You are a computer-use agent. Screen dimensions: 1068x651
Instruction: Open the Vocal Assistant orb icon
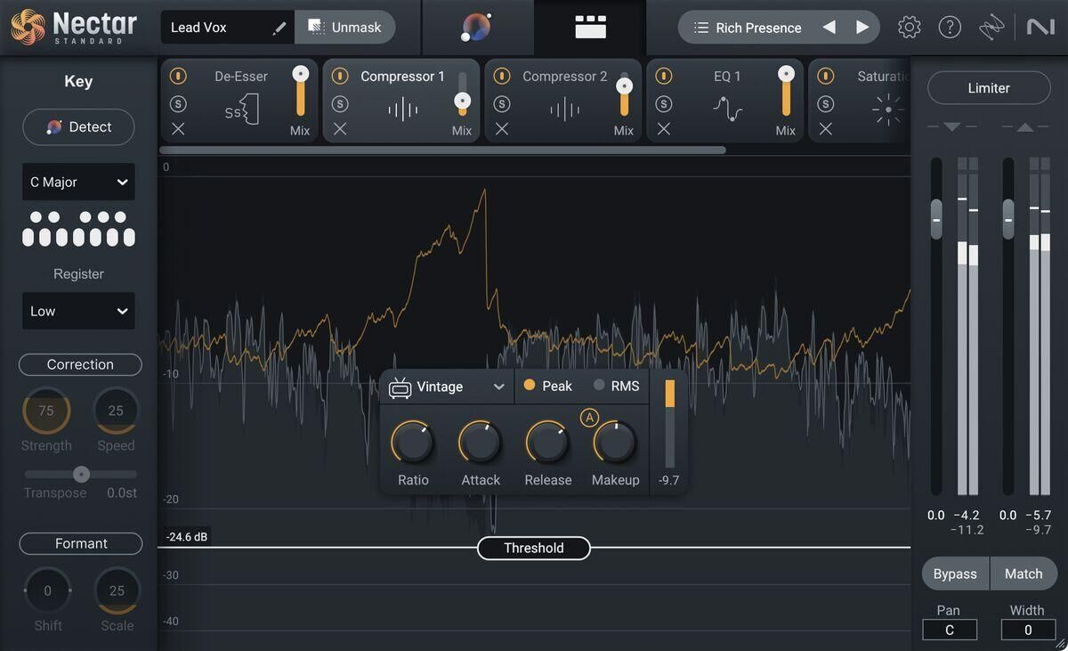(x=476, y=28)
